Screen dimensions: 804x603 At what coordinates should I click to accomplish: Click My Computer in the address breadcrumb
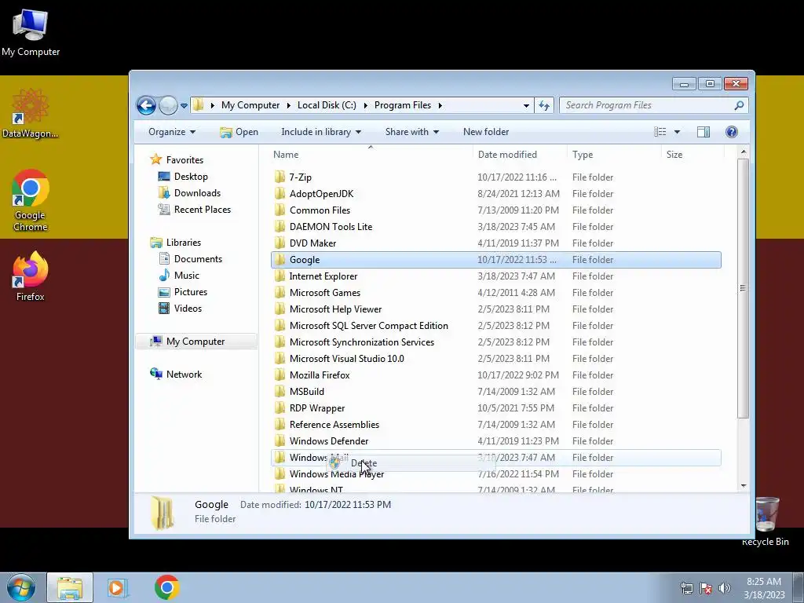tap(250, 105)
